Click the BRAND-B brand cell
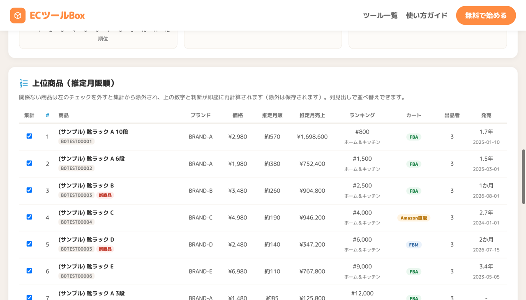This screenshot has width=526, height=300. [201, 191]
